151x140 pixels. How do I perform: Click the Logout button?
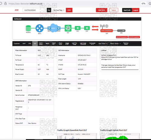click(x=136, y=10)
